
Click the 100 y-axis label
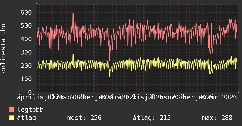pyautogui.click(x=26, y=79)
